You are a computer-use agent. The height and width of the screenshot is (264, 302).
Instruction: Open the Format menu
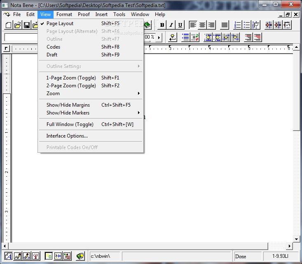[64, 14]
